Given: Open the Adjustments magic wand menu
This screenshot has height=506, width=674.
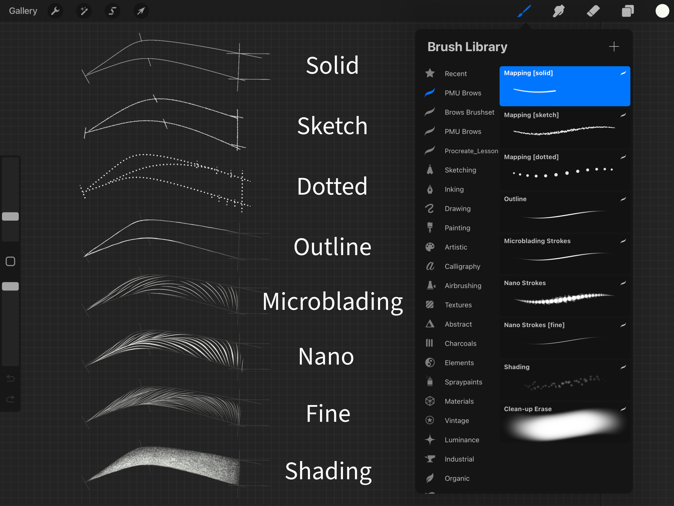Looking at the screenshot, I should tap(84, 11).
